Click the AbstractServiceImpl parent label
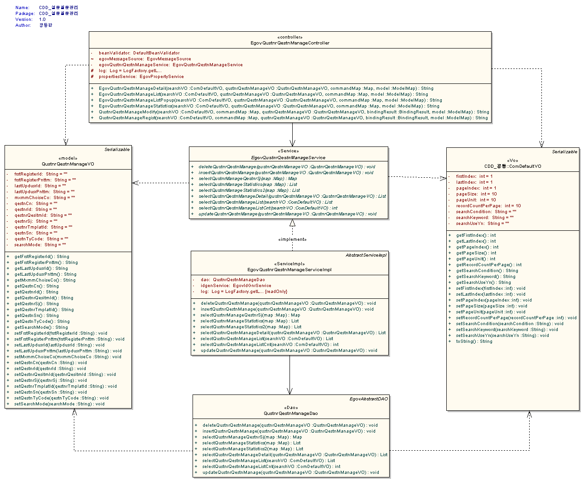Screen dimensions: 584x482 click(x=366, y=255)
